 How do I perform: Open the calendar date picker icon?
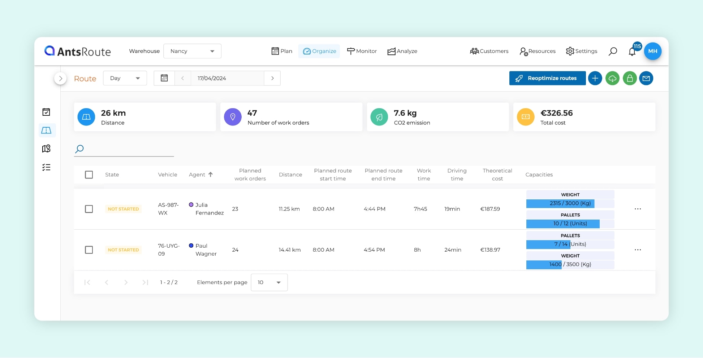(x=164, y=78)
